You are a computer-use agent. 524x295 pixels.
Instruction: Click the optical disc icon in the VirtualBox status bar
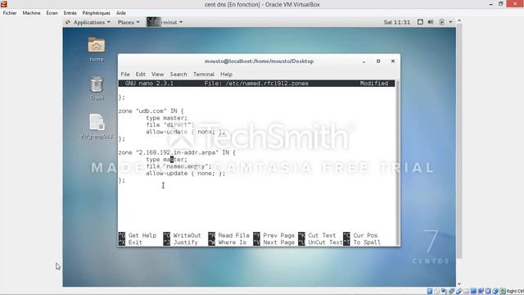pos(436,291)
